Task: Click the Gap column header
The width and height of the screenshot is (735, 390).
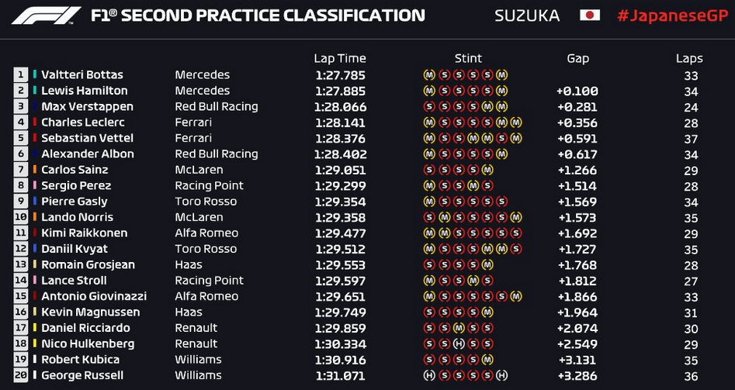Action: tap(577, 59)
